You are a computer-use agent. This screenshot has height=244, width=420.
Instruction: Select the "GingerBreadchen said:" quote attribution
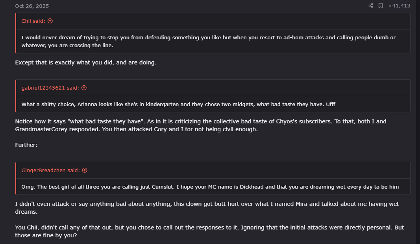[51, 170]
